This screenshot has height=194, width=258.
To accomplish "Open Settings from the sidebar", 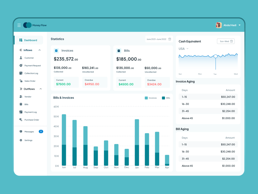I will click(x=28, y=140).
